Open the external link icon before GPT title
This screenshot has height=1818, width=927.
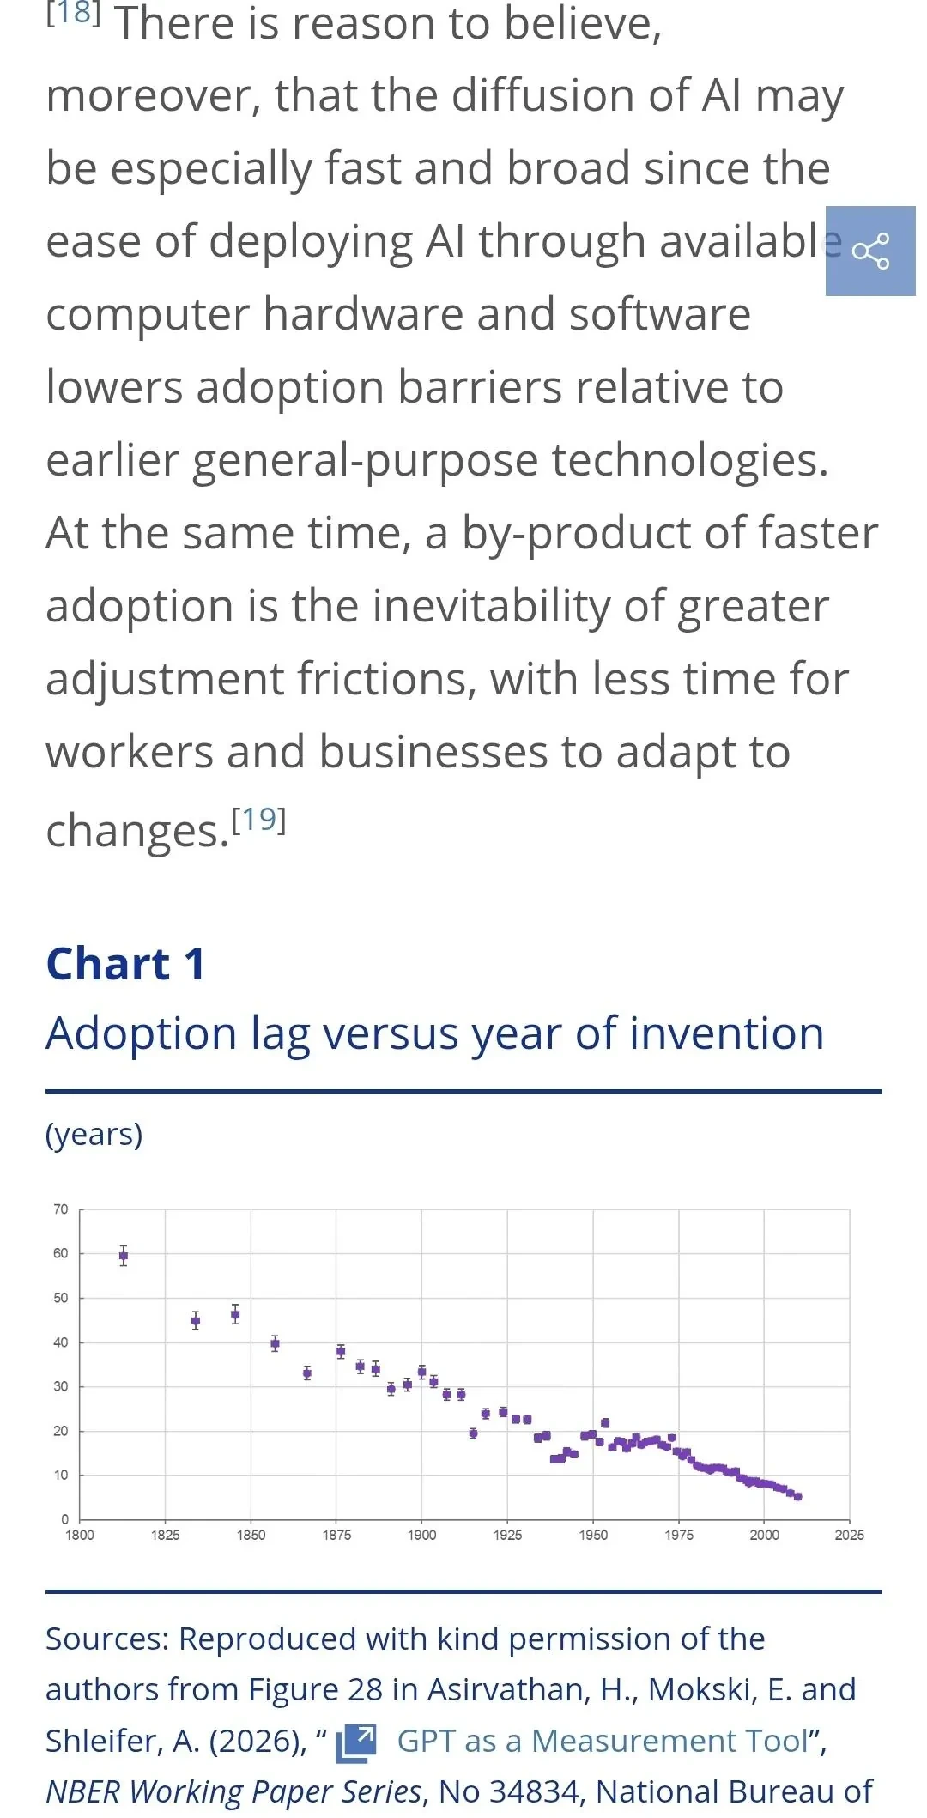(x=356, y=1743)
